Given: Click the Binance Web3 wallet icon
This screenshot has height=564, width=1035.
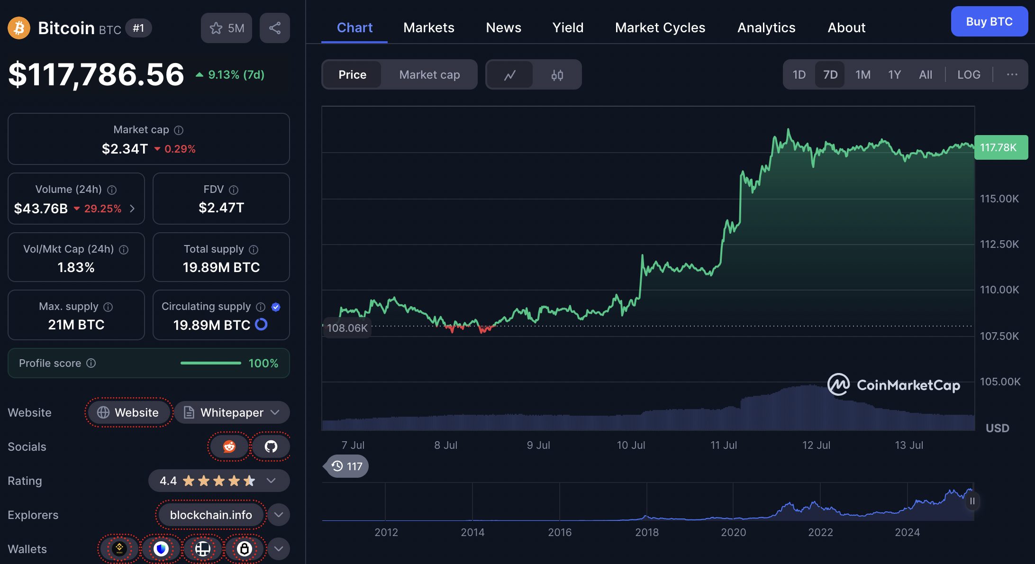Looking at the screenshot, I should (x=118, y=549).
